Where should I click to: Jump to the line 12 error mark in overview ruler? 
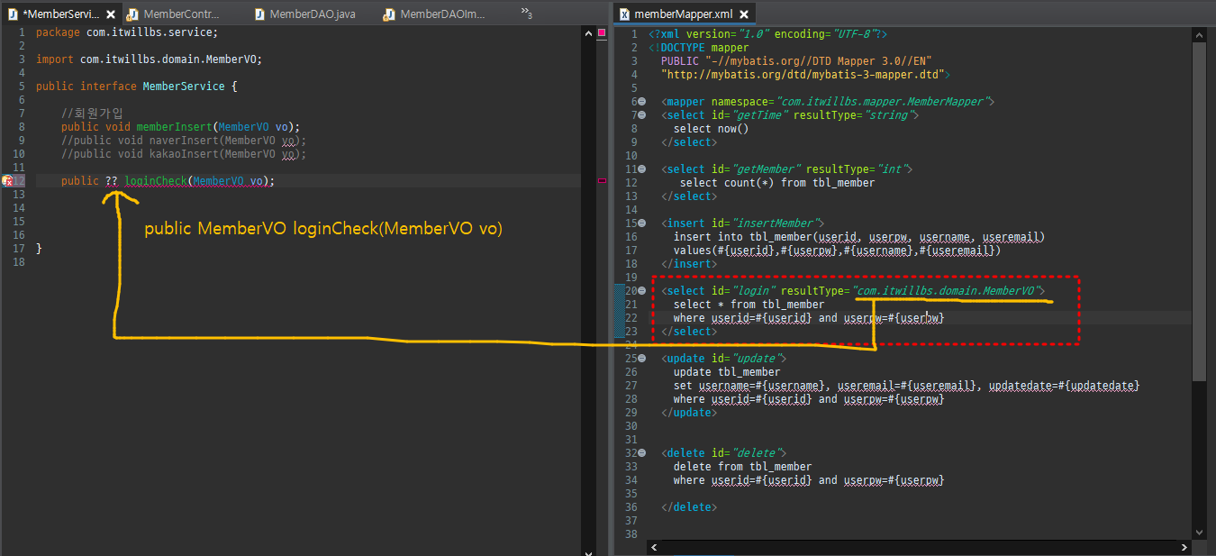point(602,181)
